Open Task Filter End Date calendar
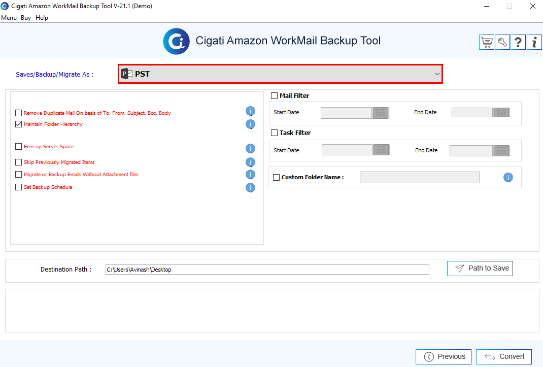Screen dimensions: 543x367 pyautogui.click(x=501, y=151)
